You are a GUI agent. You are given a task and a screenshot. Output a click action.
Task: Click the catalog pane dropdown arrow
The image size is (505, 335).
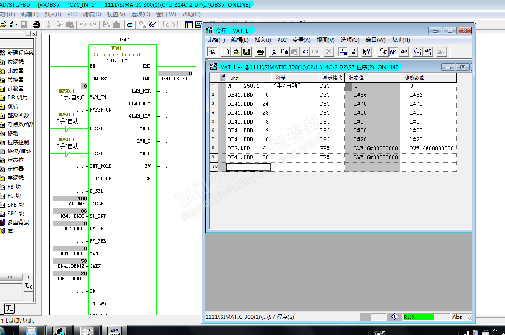pos(28,33)
